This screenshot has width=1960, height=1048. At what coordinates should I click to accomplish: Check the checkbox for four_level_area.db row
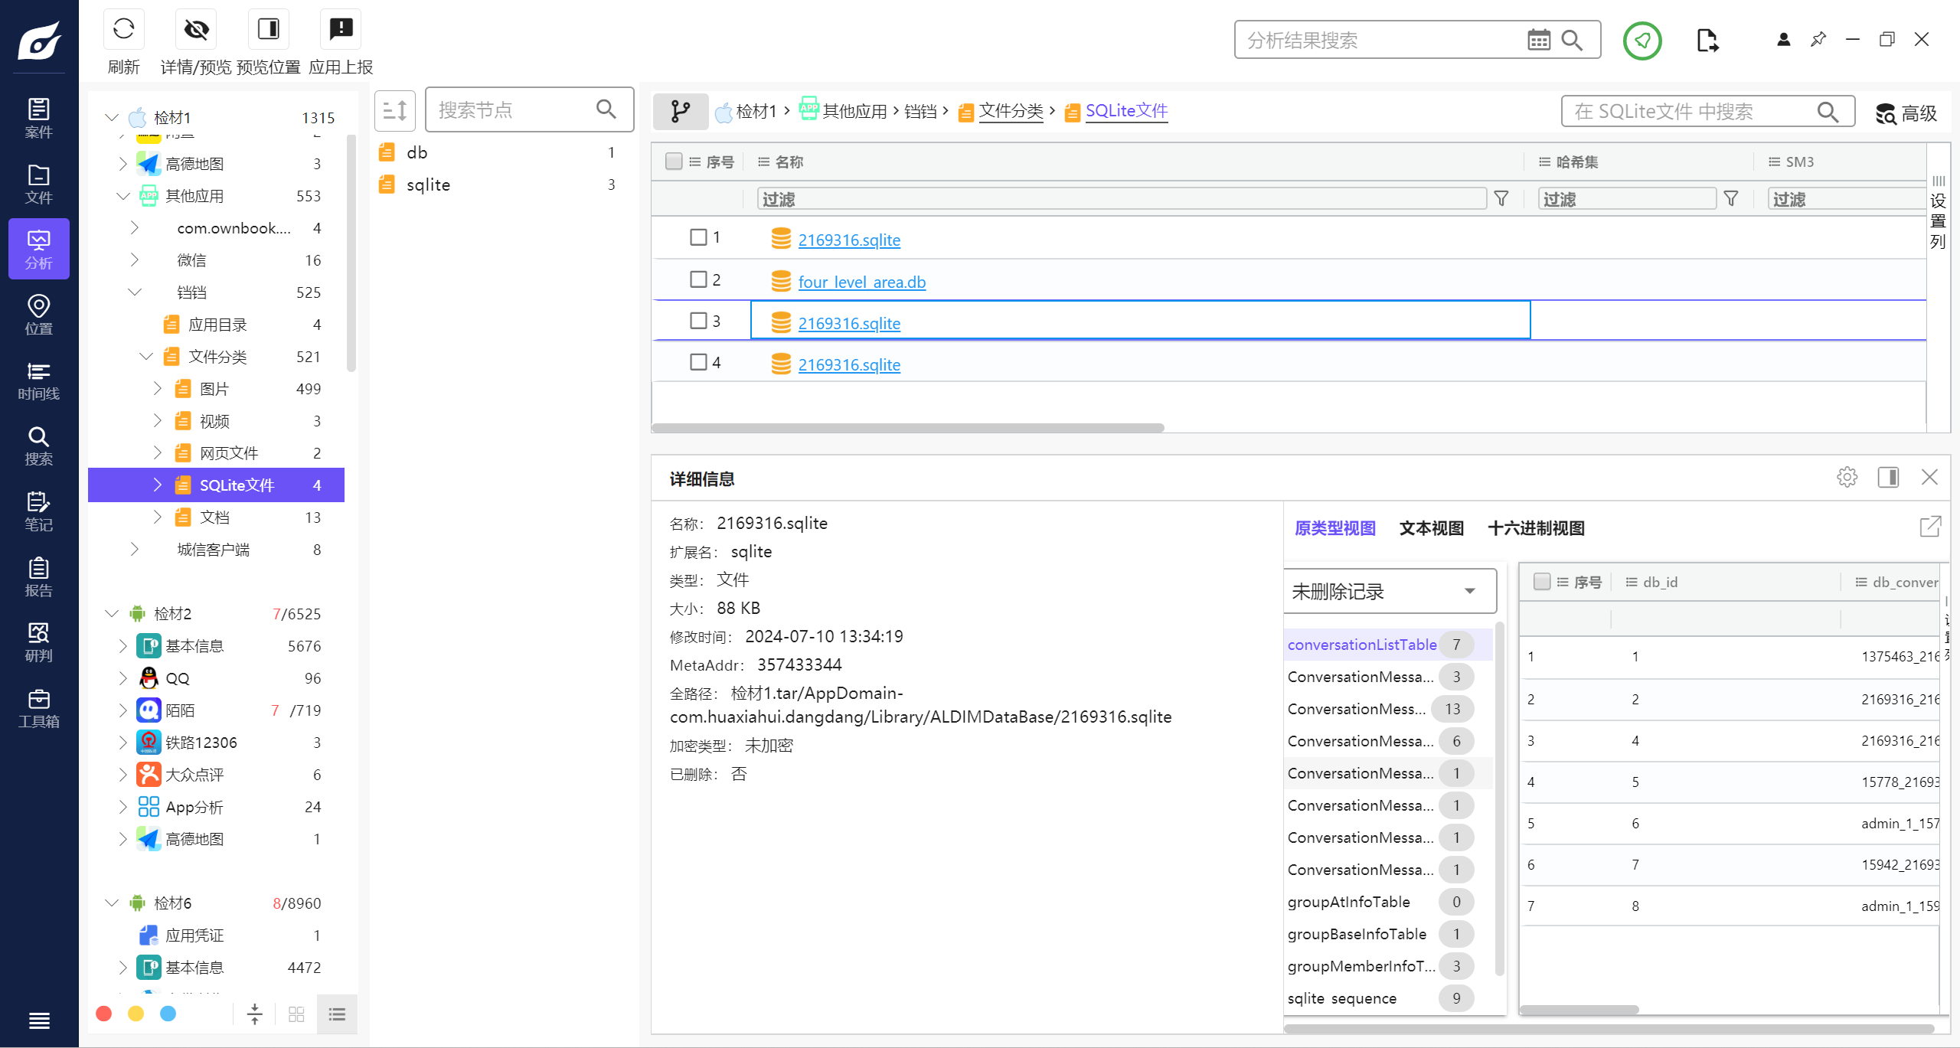[697, 279]
